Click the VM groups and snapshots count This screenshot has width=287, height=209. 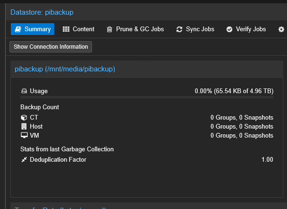pos(242,136)
